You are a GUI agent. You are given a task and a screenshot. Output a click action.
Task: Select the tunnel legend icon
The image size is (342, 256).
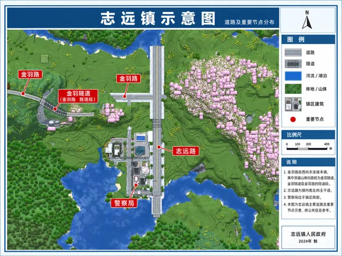[293, 64]
